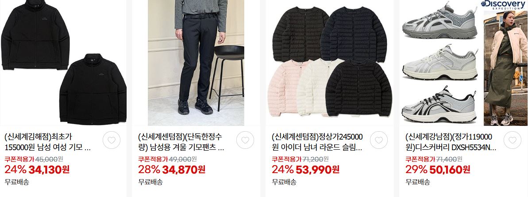528x197 pixels.
Task: Click the 29% discount label on sneakers
Action: click(416, 170)
